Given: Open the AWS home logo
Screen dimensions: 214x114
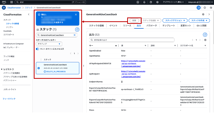Looking at the screenshot, I should click(x=4, y=2).
